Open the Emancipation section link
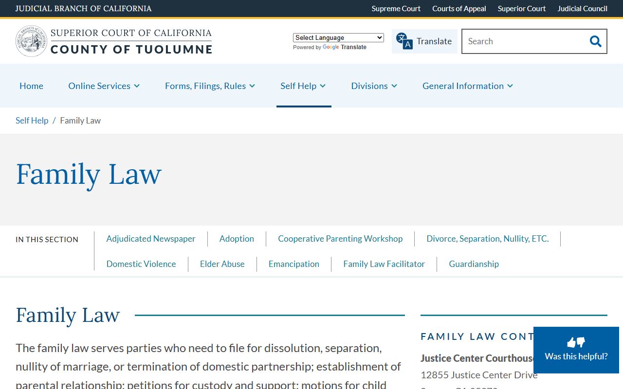The width and height of the screenshot is (623, 389). click(294, 264)
